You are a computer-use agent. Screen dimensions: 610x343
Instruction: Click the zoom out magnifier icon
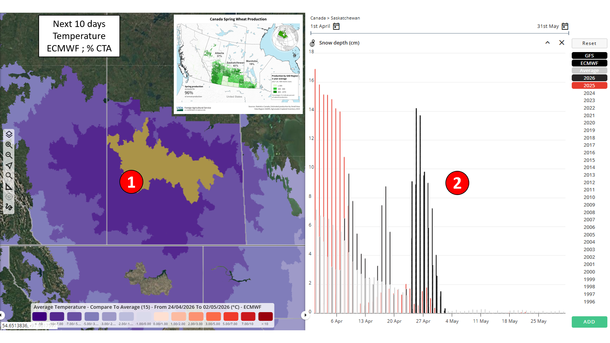pyautogui.click(x=9, y=155)
